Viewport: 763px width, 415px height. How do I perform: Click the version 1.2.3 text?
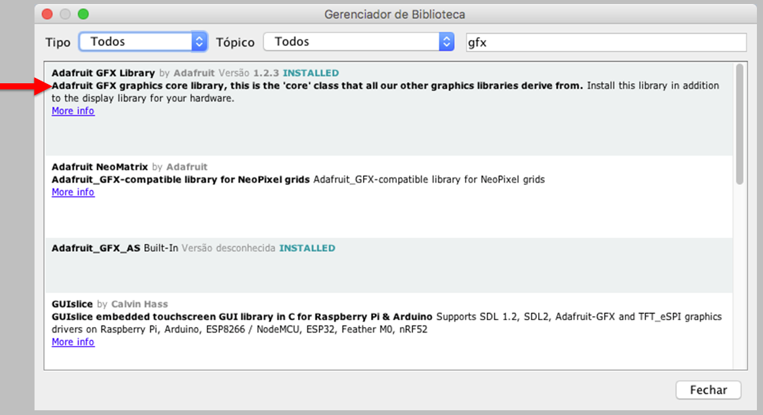[265, 73]
